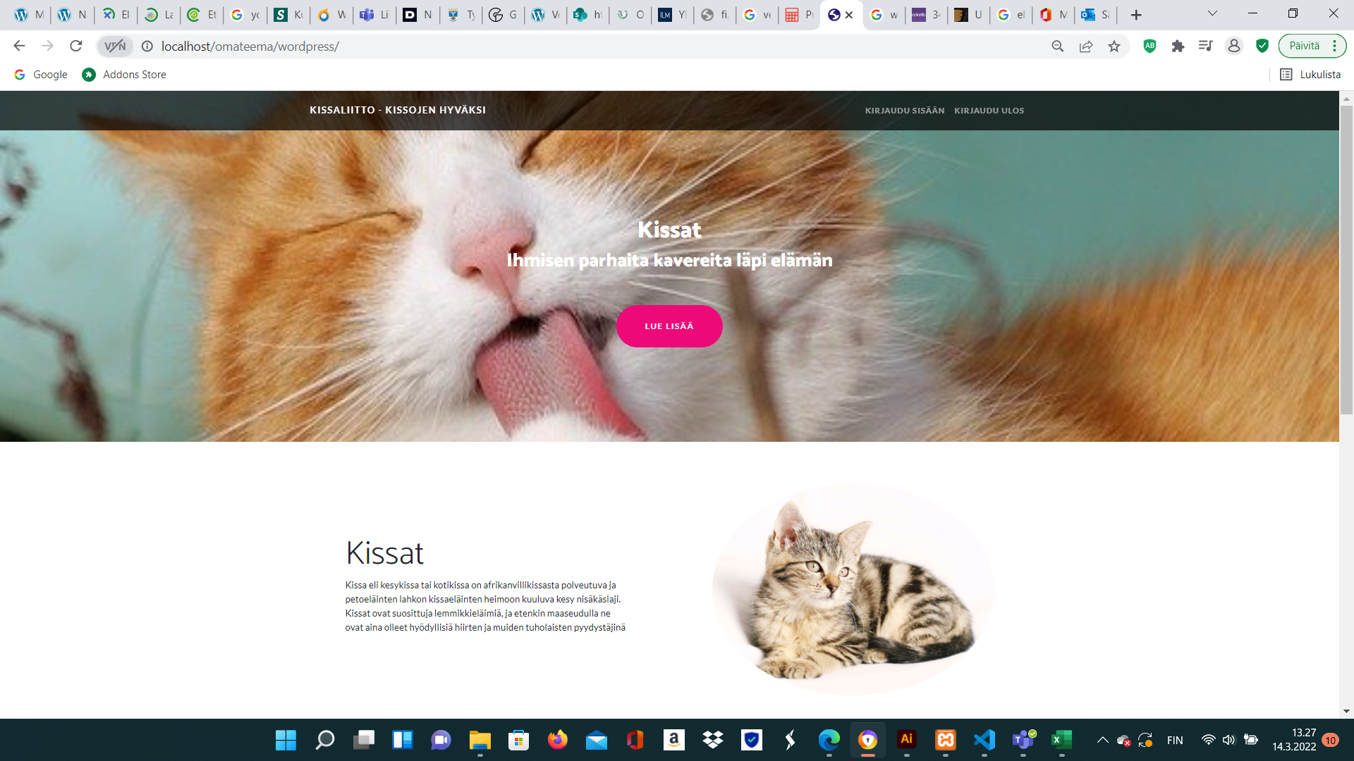Open Chrome's three-dot menu next to Päivitä
Image resolution: width=1354 pixels, height=761 pixels.
click(x=1335, y=46)
